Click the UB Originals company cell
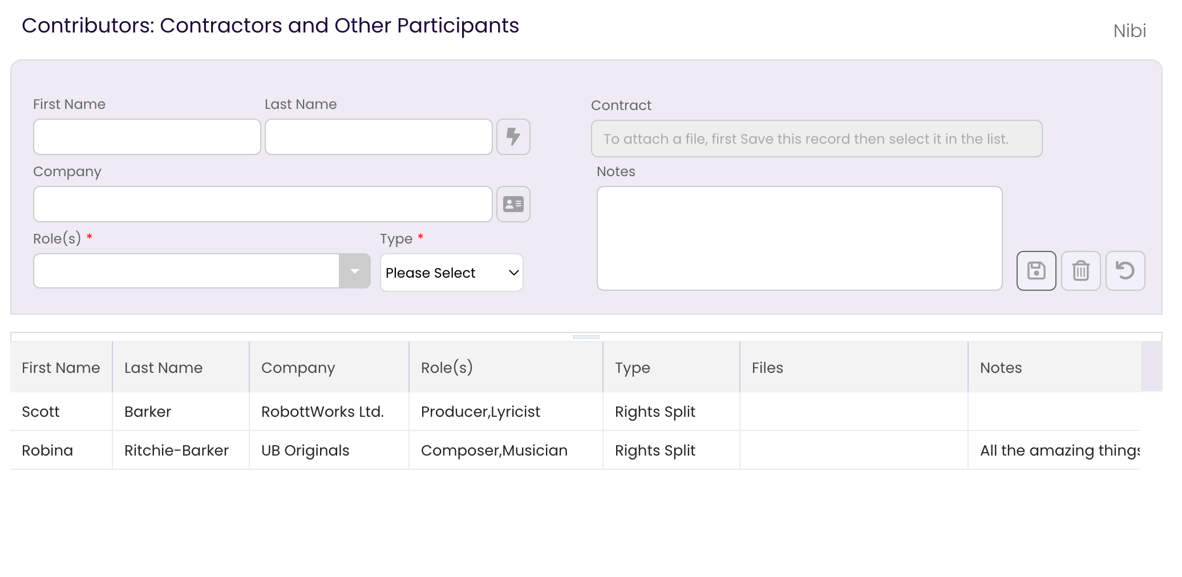The width and height of the screenshot is (1182, 577). [x=329, y=450]
